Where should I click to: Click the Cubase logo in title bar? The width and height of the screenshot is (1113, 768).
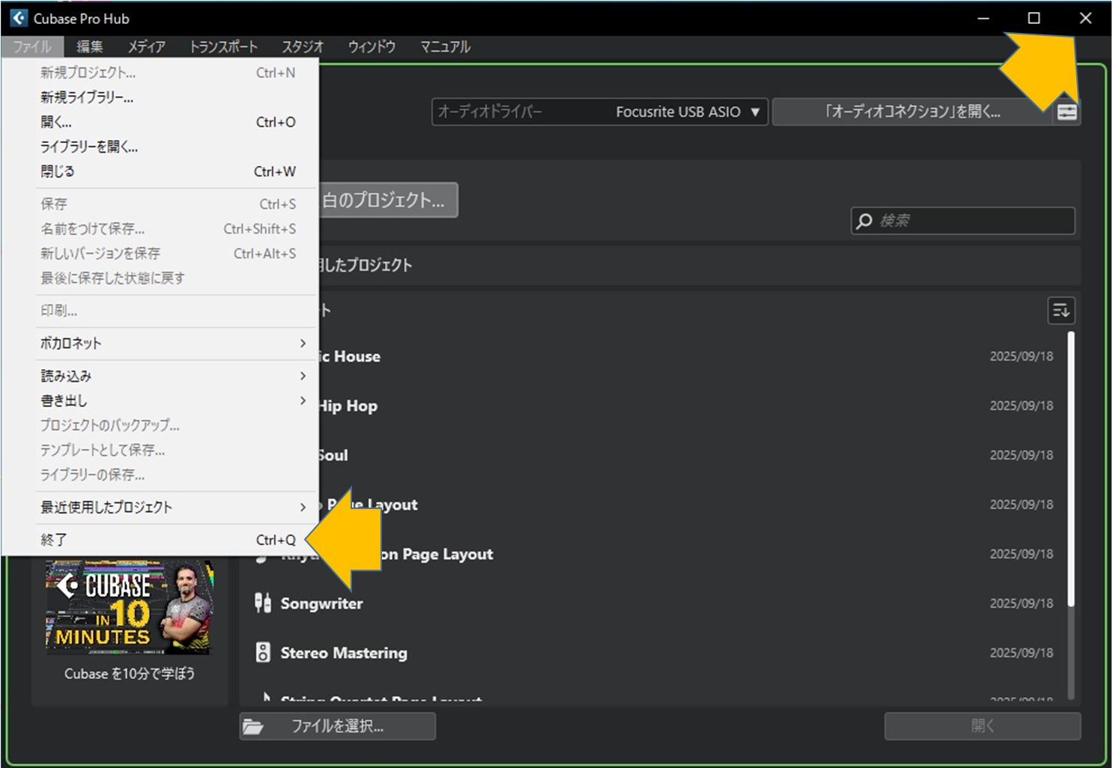coord(18,18)
